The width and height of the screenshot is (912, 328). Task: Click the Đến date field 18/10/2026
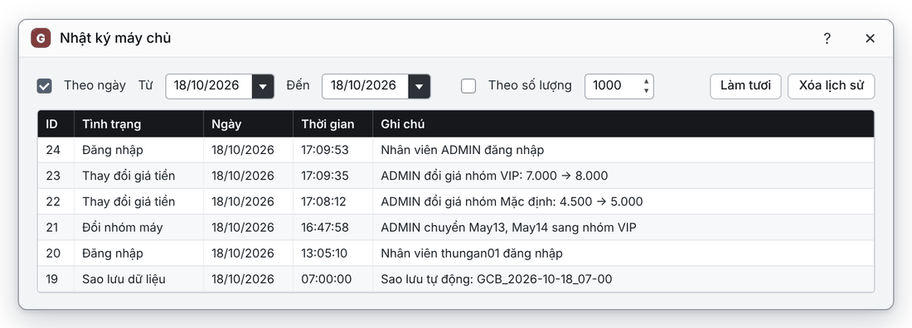(x=366, y=86)
